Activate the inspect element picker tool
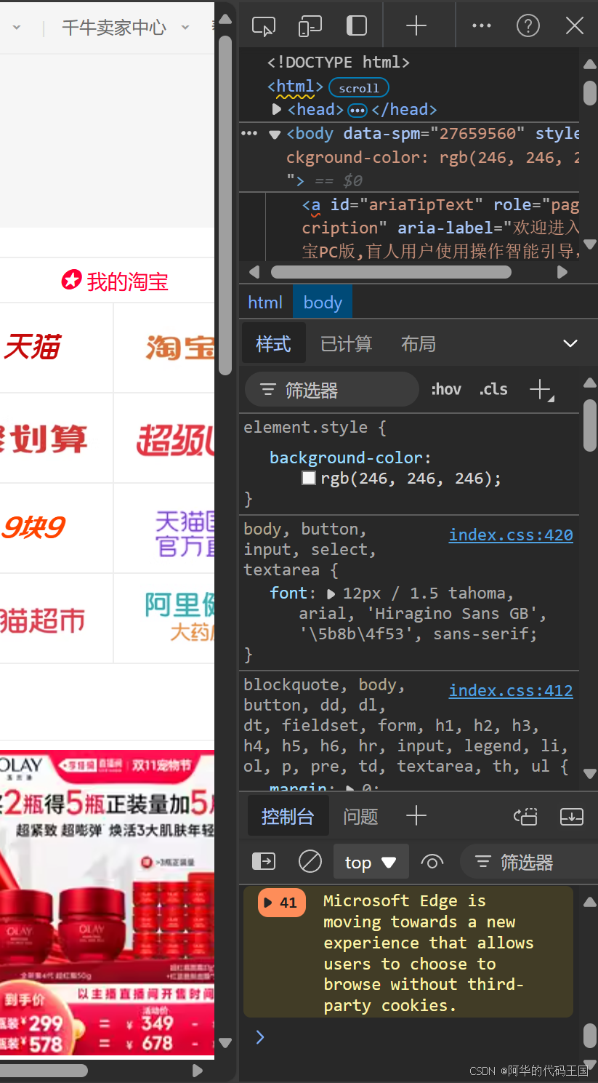The height and width of the screenshot is (1083, 598). pos(263,26)
